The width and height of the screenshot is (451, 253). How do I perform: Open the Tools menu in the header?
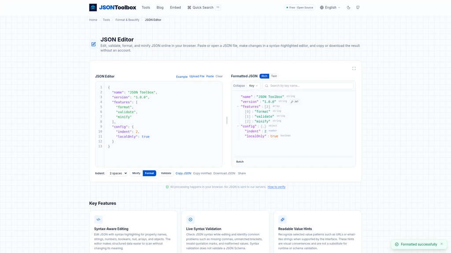146,7
